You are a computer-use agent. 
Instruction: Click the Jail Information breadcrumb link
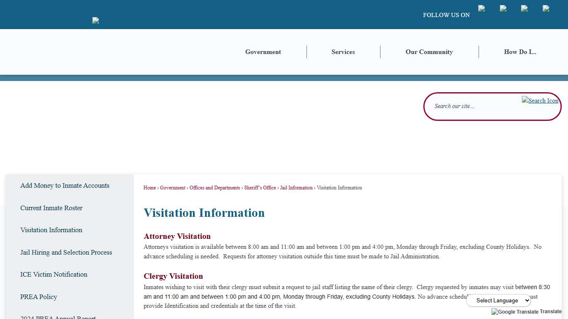click(x=296, y=188)
